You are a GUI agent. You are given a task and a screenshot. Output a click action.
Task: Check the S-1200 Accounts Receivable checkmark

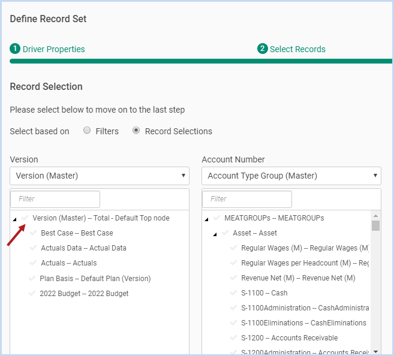pos(233,338)
